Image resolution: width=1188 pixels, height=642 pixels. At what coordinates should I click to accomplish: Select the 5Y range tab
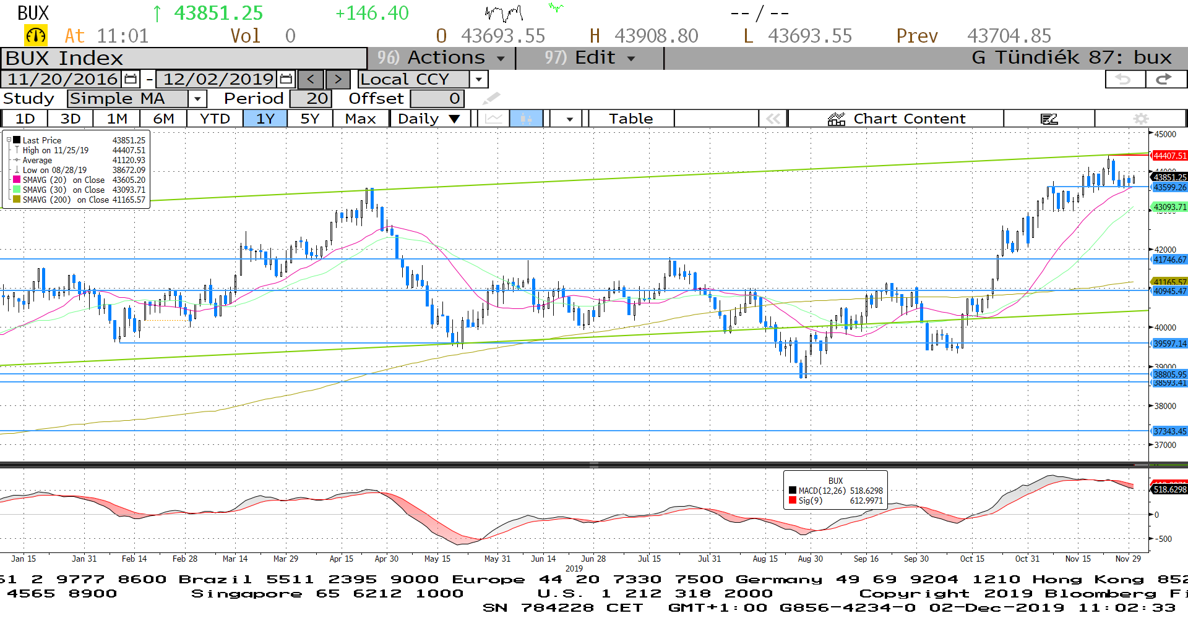pos(309,119)
